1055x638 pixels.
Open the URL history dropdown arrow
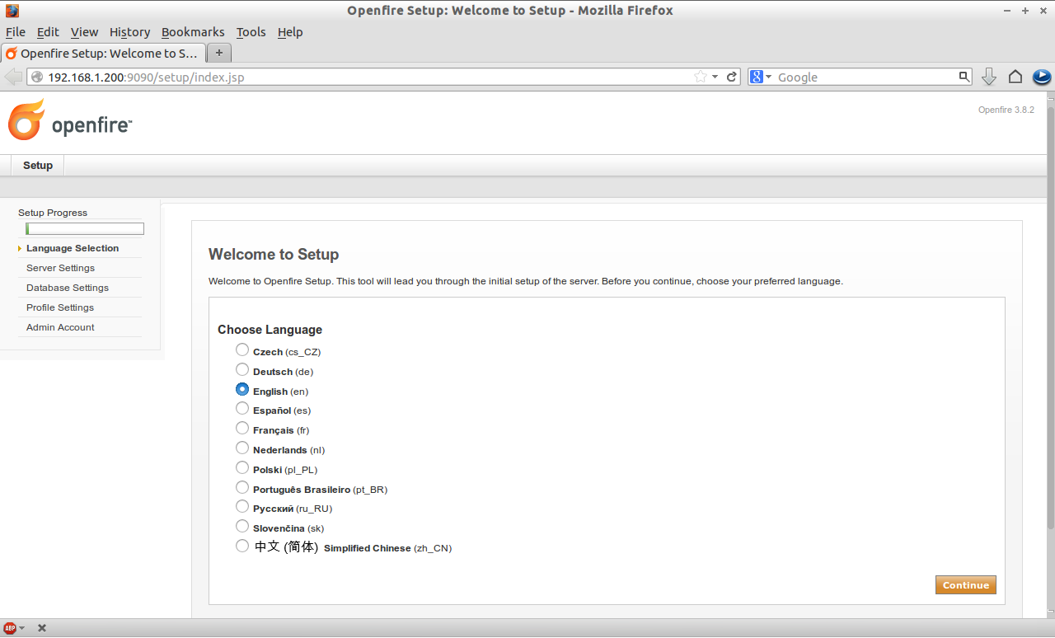[x=715, y=77]
